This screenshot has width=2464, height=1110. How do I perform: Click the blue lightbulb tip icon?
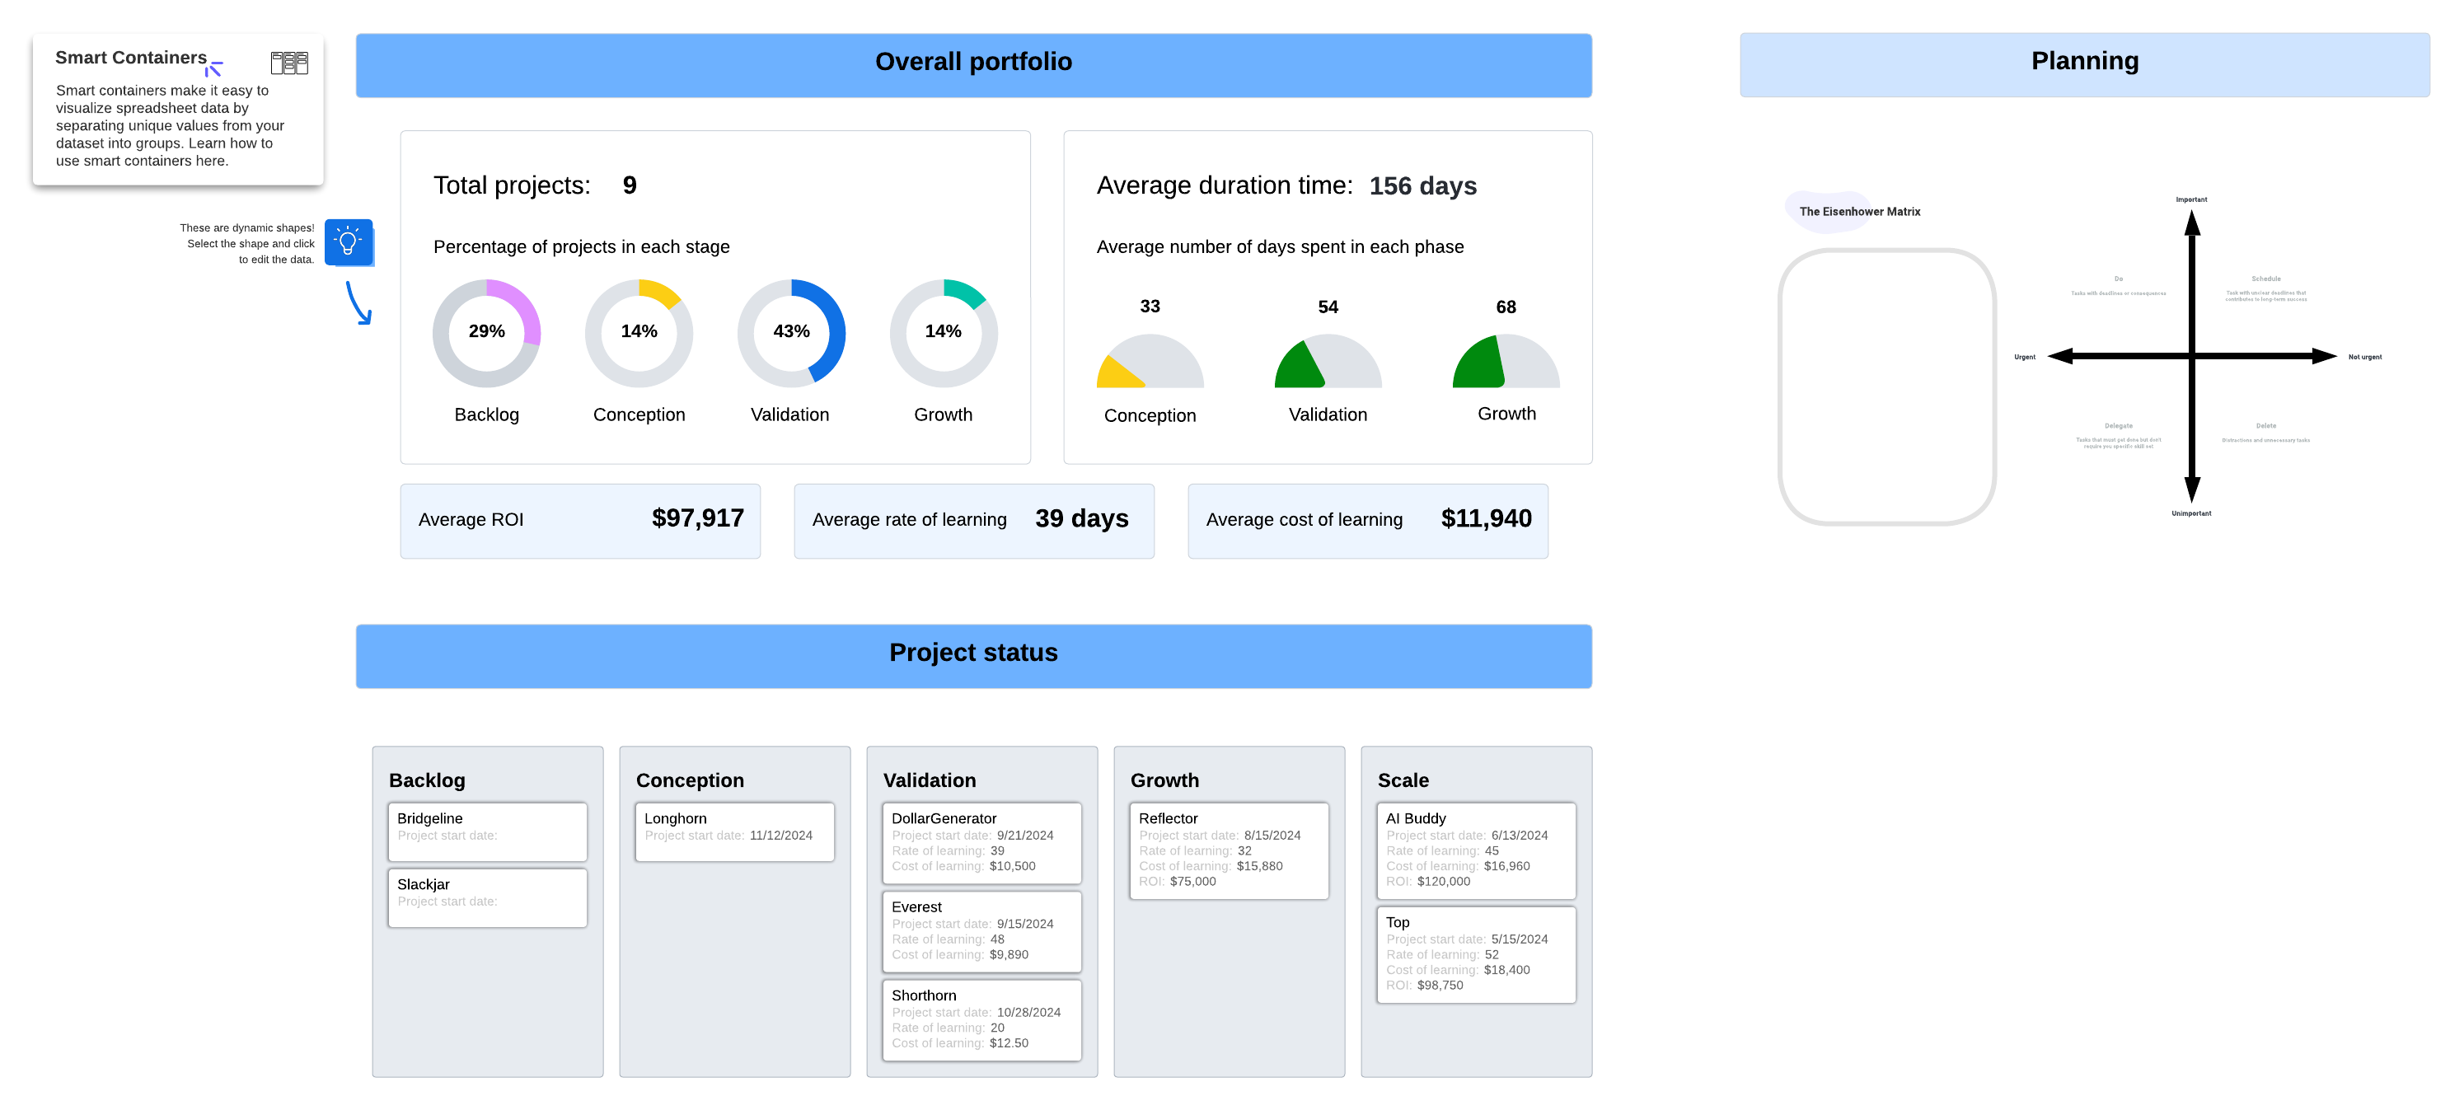click(348, 242)
